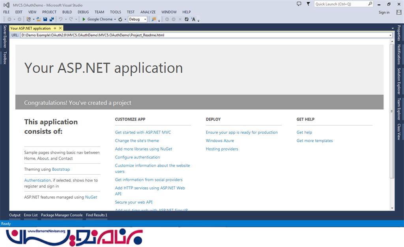Click Sign in at top right
The width and height of the screenshot is (404, 247).
click(384, 12)
